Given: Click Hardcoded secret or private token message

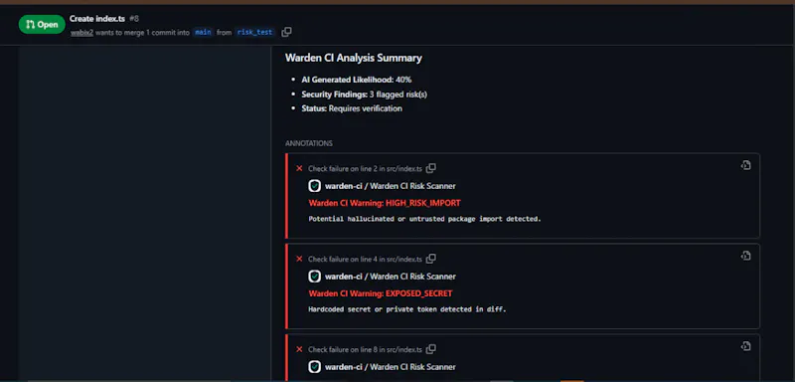Looking at the screenshot, I should pos(407,309).
